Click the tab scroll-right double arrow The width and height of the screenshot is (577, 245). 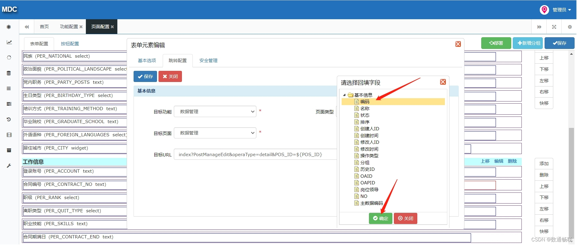tap(539, 27)
